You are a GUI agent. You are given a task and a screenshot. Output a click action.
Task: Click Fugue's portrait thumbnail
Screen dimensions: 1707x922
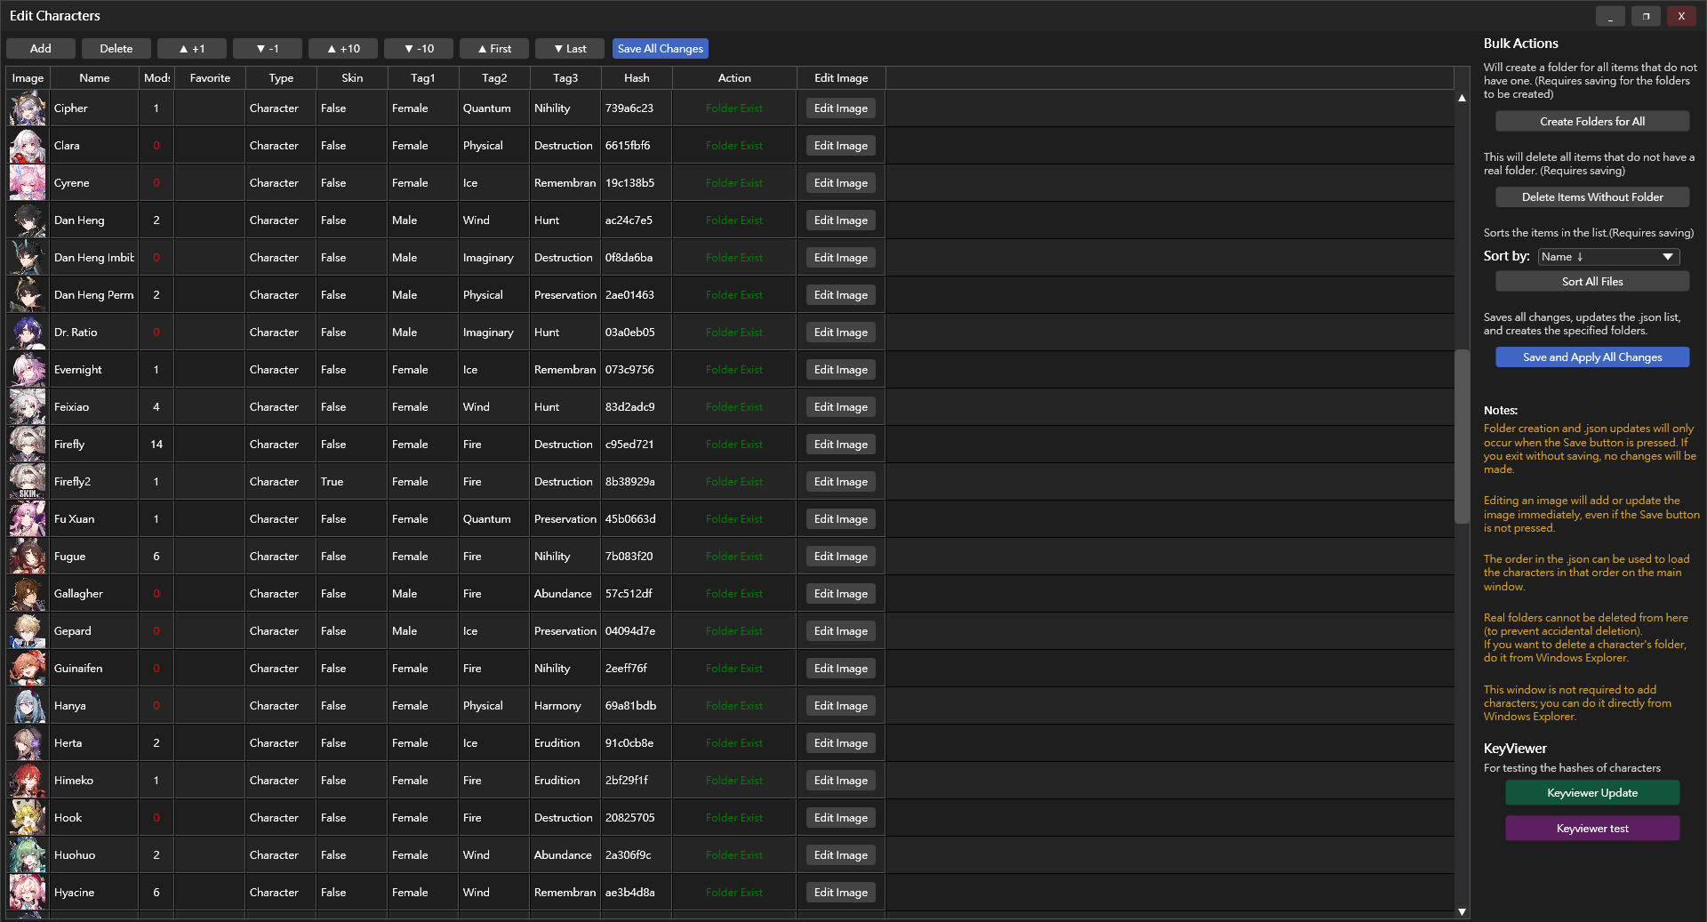coord(28,557)
